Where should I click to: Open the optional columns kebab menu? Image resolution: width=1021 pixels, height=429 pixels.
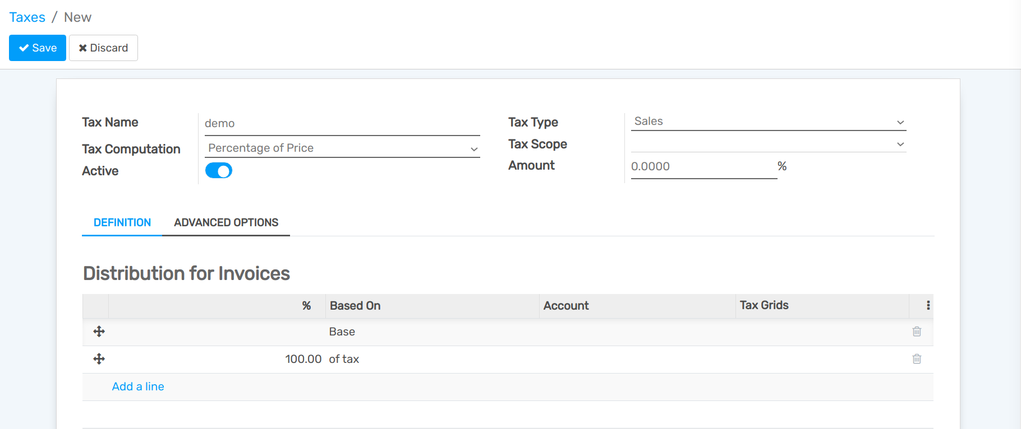[x=928, y=305]
